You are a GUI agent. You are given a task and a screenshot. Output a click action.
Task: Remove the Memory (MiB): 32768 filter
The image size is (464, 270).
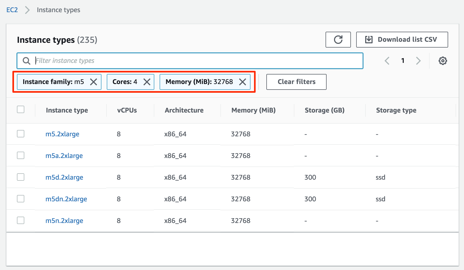pyautogui.click(x=243, y=82)
